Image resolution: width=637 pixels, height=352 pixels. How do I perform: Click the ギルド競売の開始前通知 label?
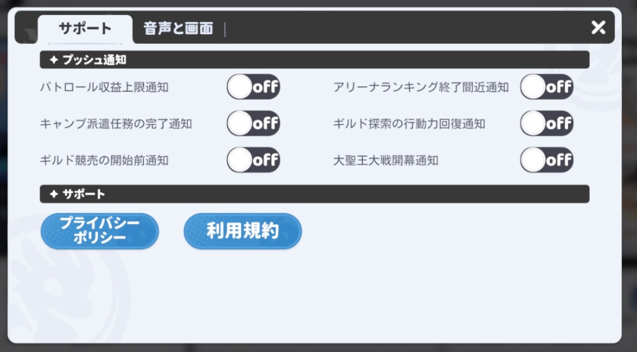pos(104,160)
